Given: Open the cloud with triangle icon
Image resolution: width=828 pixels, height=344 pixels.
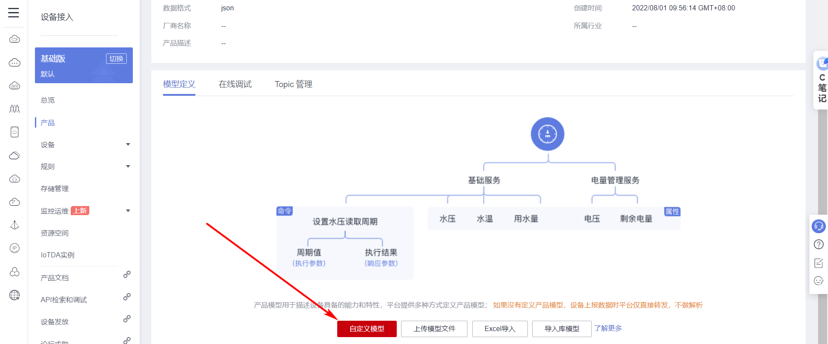Looking at the screenshot, I should (x=15, y=202).
